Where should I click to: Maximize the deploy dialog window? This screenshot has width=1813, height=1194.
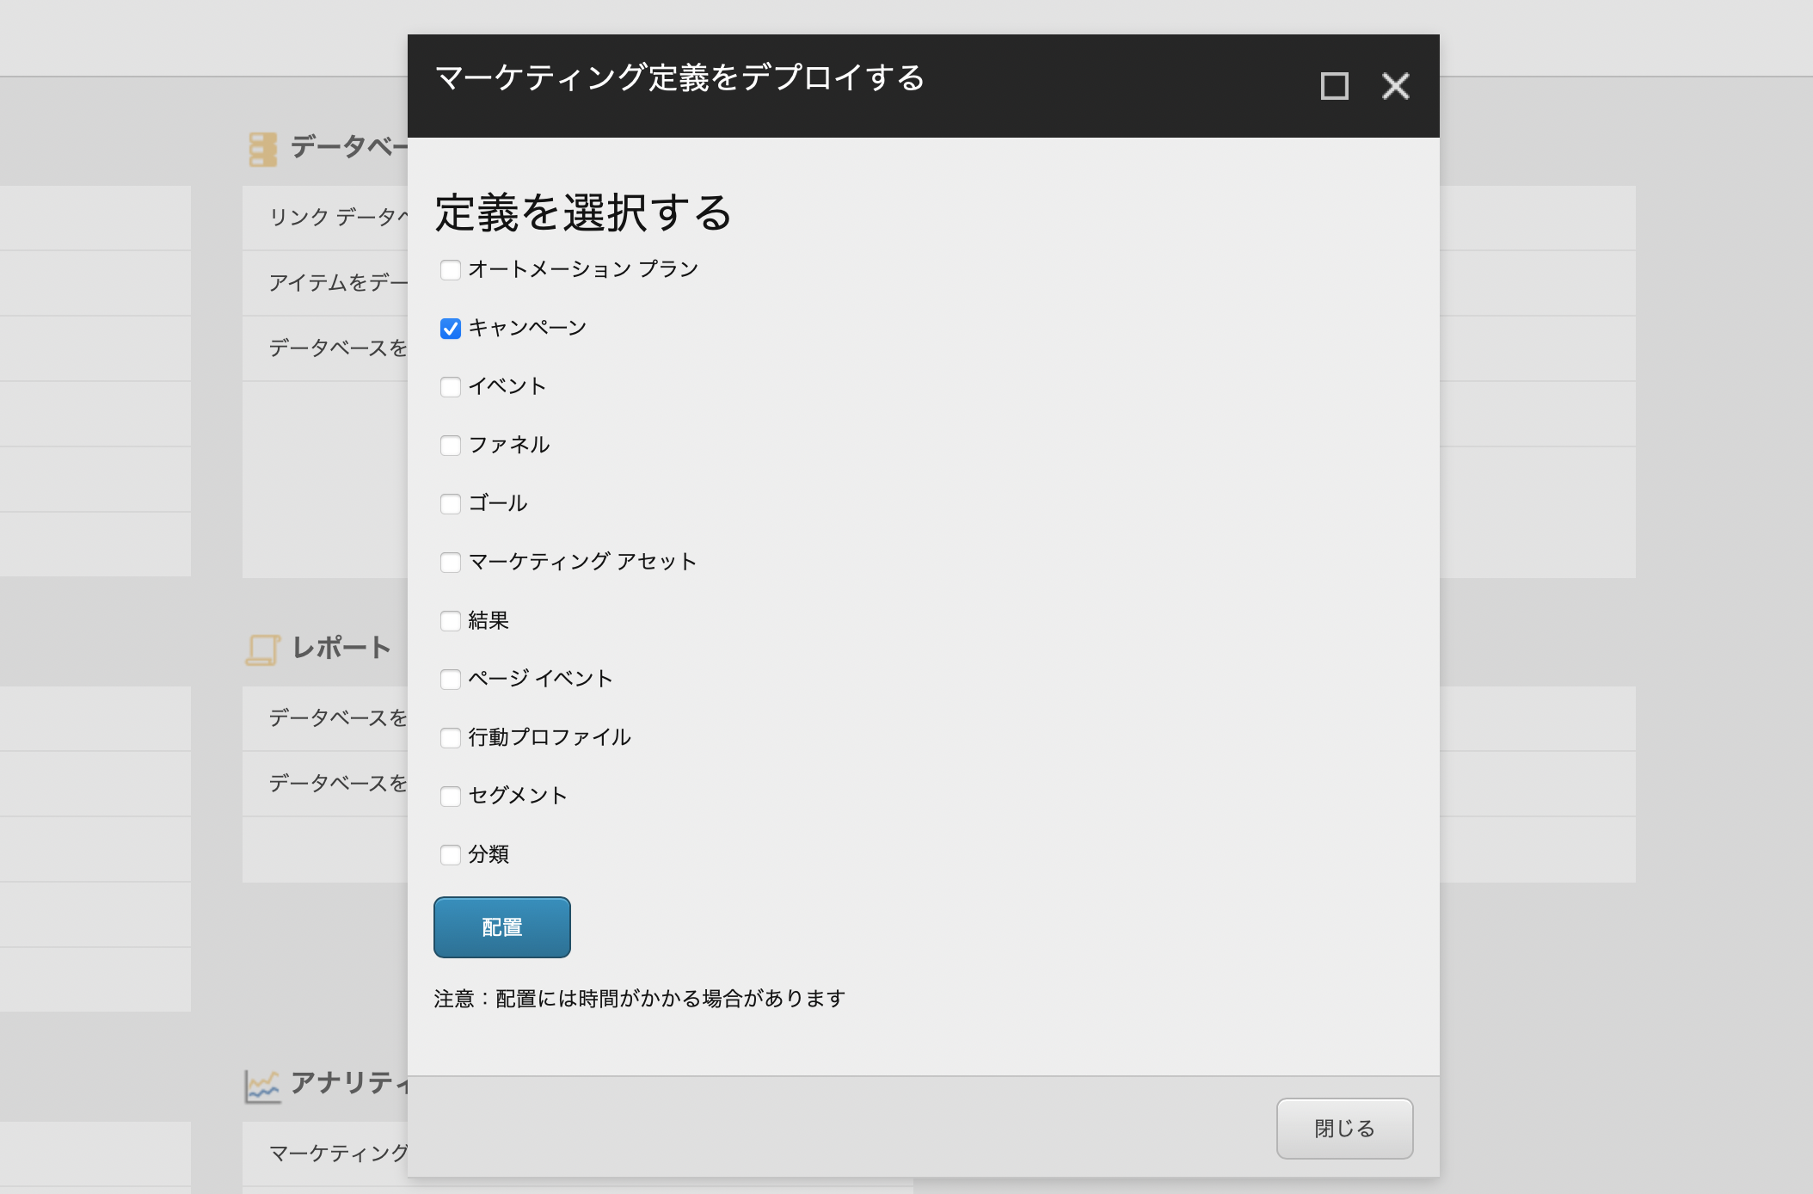click(x=1335, y=86)
